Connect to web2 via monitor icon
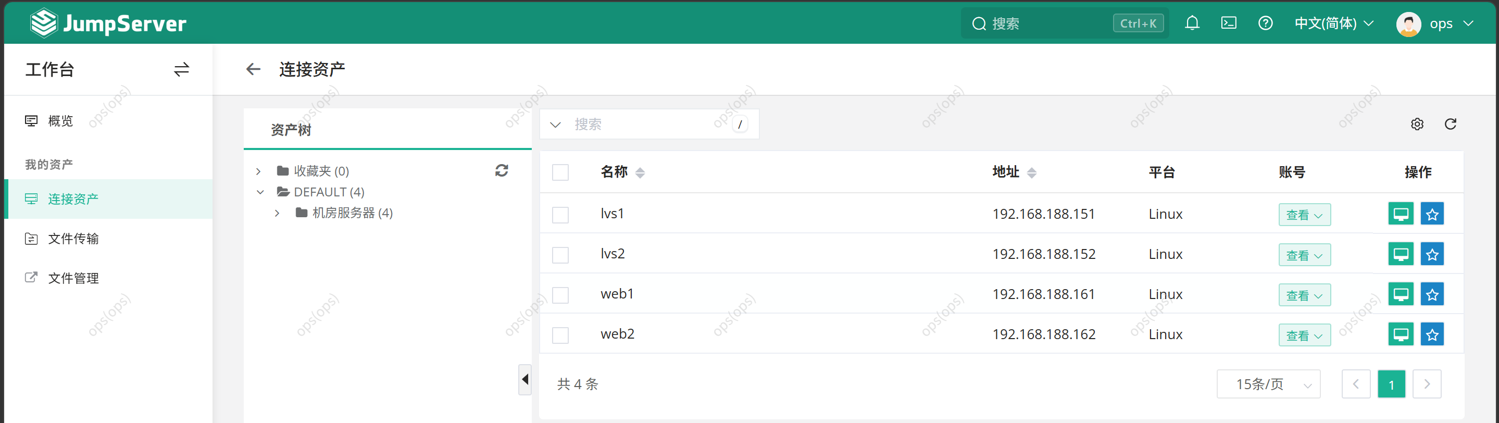 pyautogui.click(x=1401, y=334)
